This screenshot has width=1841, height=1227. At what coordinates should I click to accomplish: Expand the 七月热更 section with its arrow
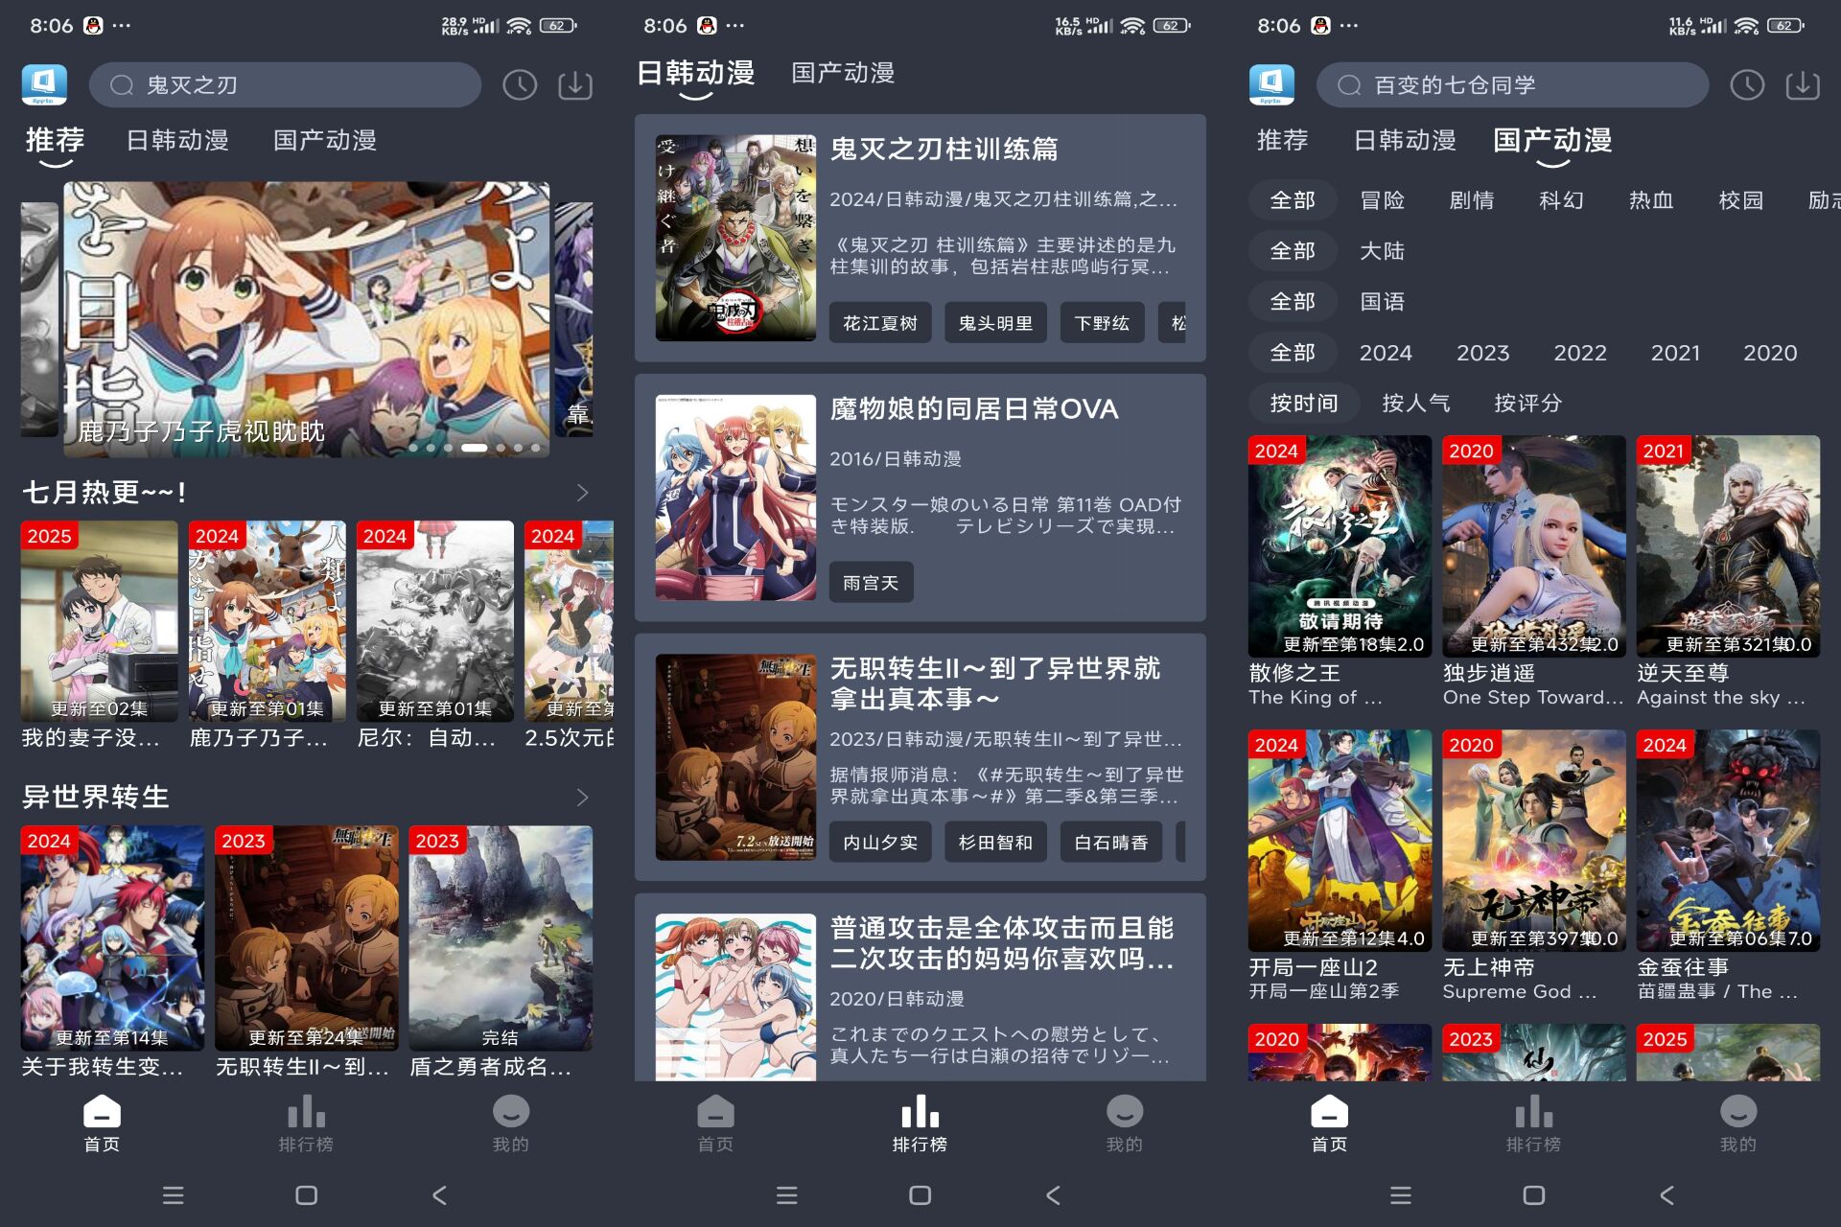(582, 492)
